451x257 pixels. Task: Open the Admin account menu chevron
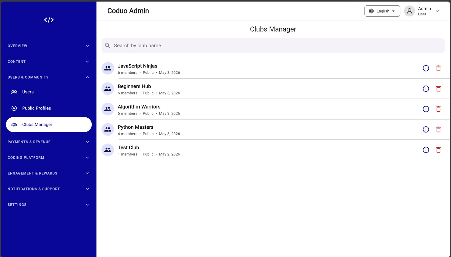coord(437,11)
